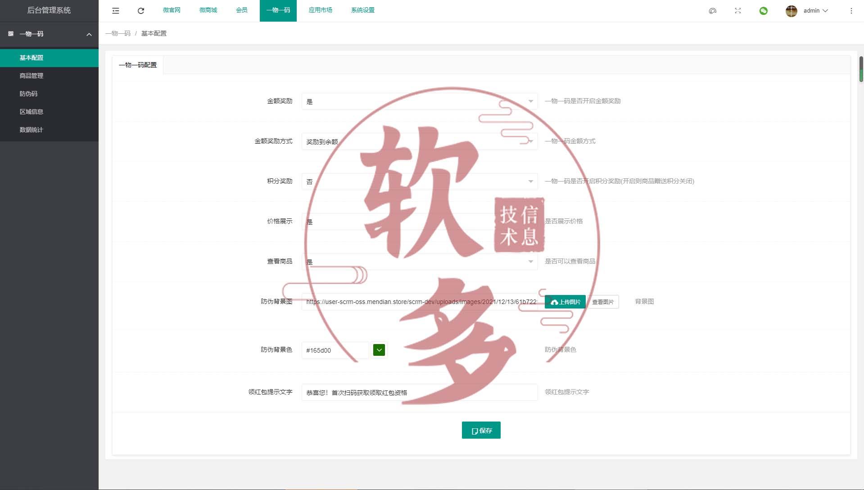Click 查看图片 to preview background

click(x=603, y=301)
